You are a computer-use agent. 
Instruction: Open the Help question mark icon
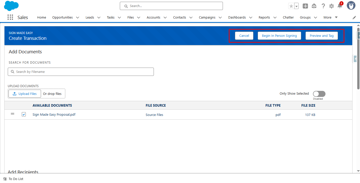tap(323, 6)
